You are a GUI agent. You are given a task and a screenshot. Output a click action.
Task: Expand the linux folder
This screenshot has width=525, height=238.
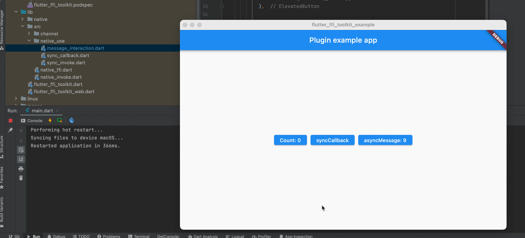(x=16, y=99)
